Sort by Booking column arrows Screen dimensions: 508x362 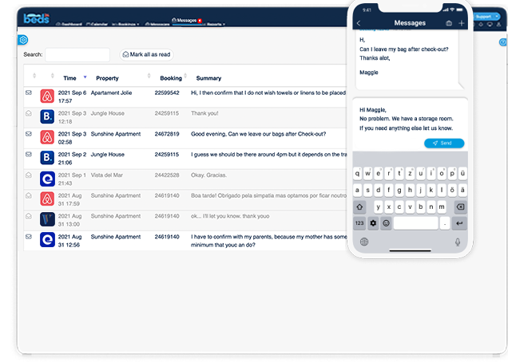185,76
